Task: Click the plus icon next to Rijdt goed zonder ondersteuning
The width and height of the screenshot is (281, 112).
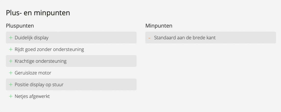Action: click(11, 49)
